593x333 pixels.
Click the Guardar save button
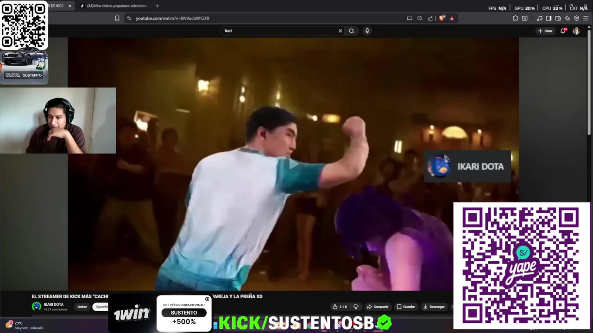pos(406,307)
